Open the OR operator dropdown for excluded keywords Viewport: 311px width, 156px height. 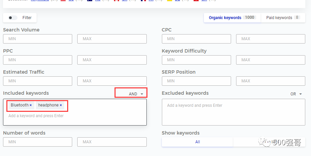point(296,94)
